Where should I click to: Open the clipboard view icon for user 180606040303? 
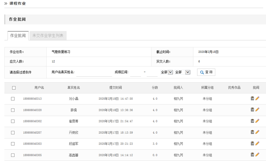coord(252,143)
